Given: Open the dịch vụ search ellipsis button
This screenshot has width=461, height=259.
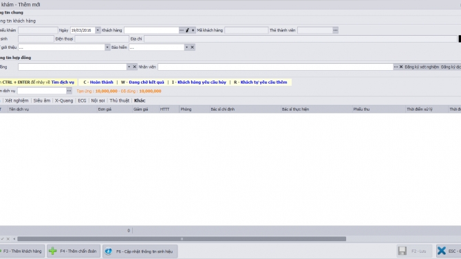Looking at the screenshot, I should pyautogui.click(x=69, y=91).
